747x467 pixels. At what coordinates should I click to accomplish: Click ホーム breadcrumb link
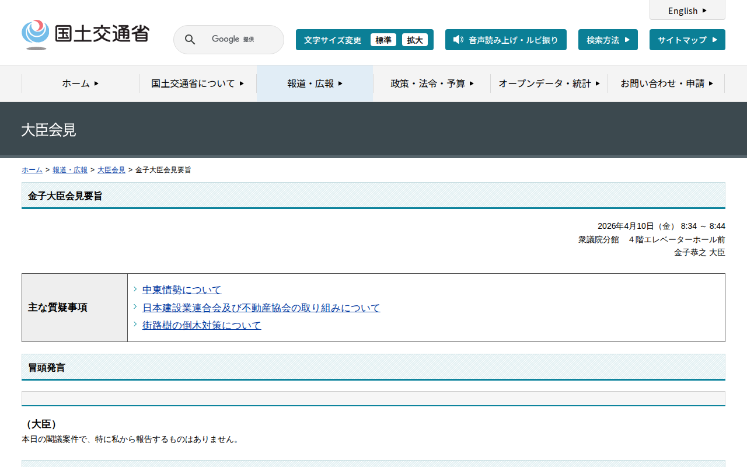coord(32,170)
